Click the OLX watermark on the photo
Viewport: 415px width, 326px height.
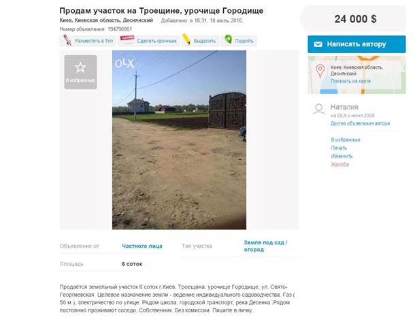125,63
